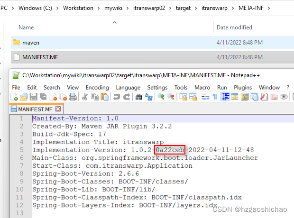
Task: Sort by the Name column header
Action: (26, 27)
